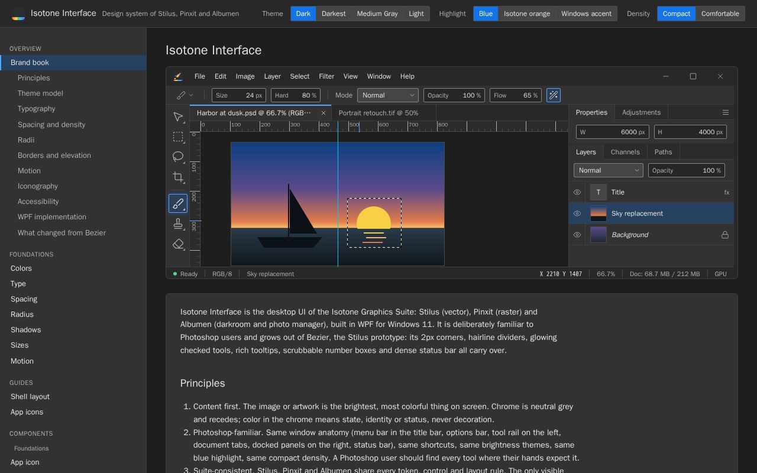Switch theme to Medium Gray
This screenshot has height=473, width=757.
point(377,14)
